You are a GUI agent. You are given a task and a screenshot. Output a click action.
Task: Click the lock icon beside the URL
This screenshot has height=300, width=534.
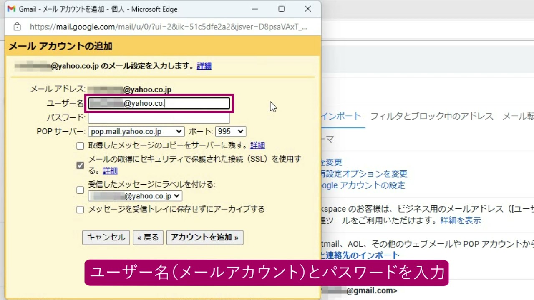[x=17, y=27]
